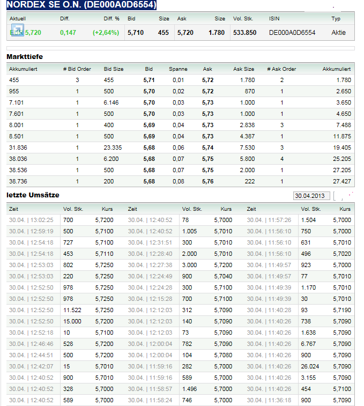The height and width of the screenshot is (406, 364).
Task: Click Bid Size 23.335 in Markttiefe
Action: pos(113,148)
